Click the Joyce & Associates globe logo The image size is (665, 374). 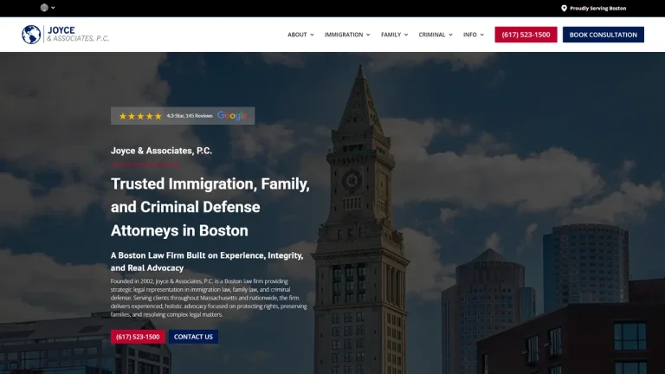tap(31, 35)
